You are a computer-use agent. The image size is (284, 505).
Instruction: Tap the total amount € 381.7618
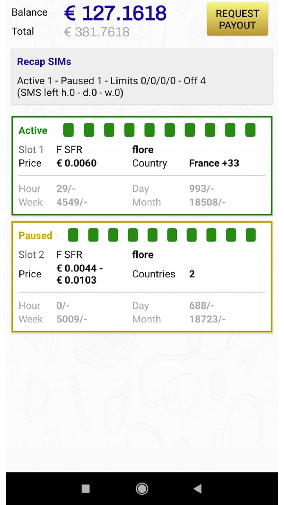pyautogui.click(x=97, y=32)
